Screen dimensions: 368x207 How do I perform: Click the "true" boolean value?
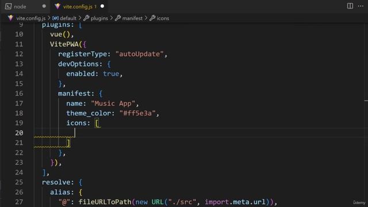pos(111,74)
